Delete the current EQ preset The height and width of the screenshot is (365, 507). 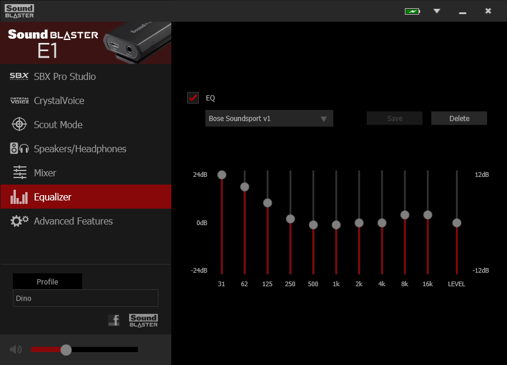click(459, 118)
